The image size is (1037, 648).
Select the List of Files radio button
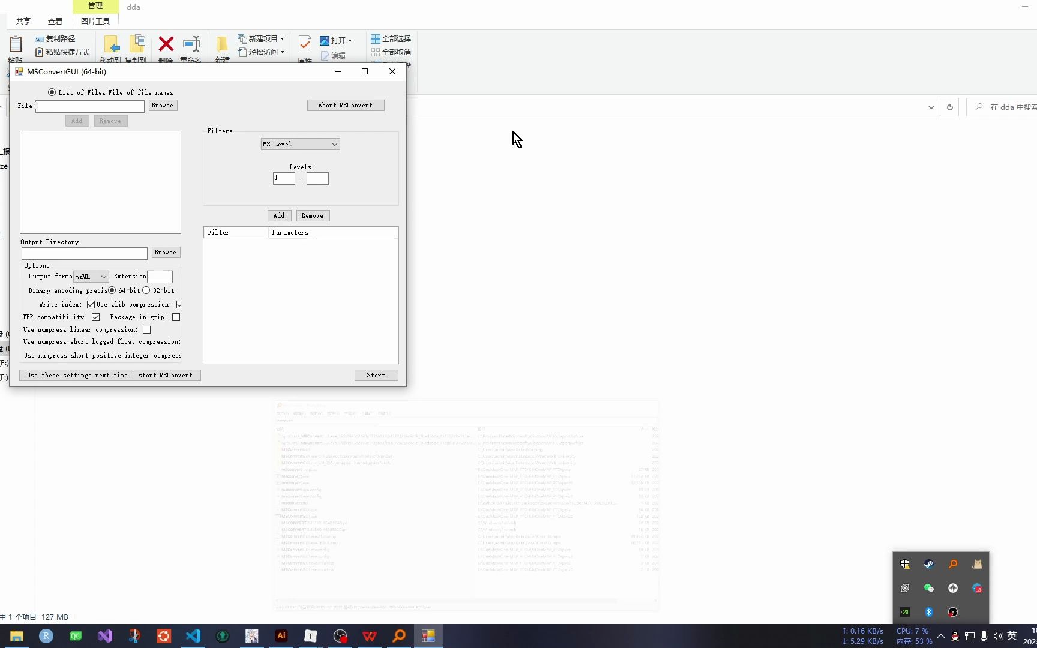click(52, 92)
